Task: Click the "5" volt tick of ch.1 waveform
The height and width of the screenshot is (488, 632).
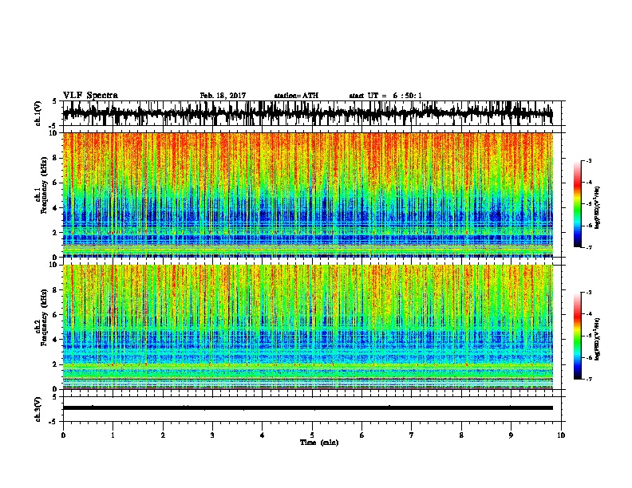Action: pos(54,101)
